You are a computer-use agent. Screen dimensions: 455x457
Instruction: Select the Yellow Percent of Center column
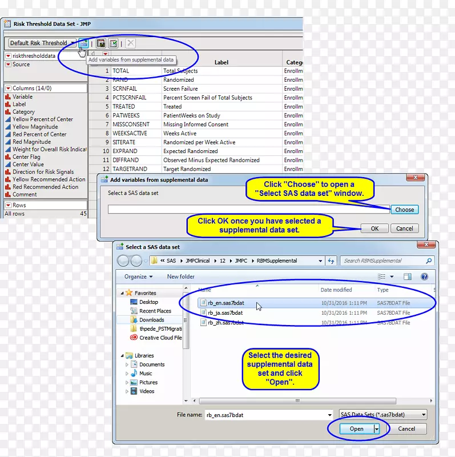pyautogui.click(x=43, y=119)
